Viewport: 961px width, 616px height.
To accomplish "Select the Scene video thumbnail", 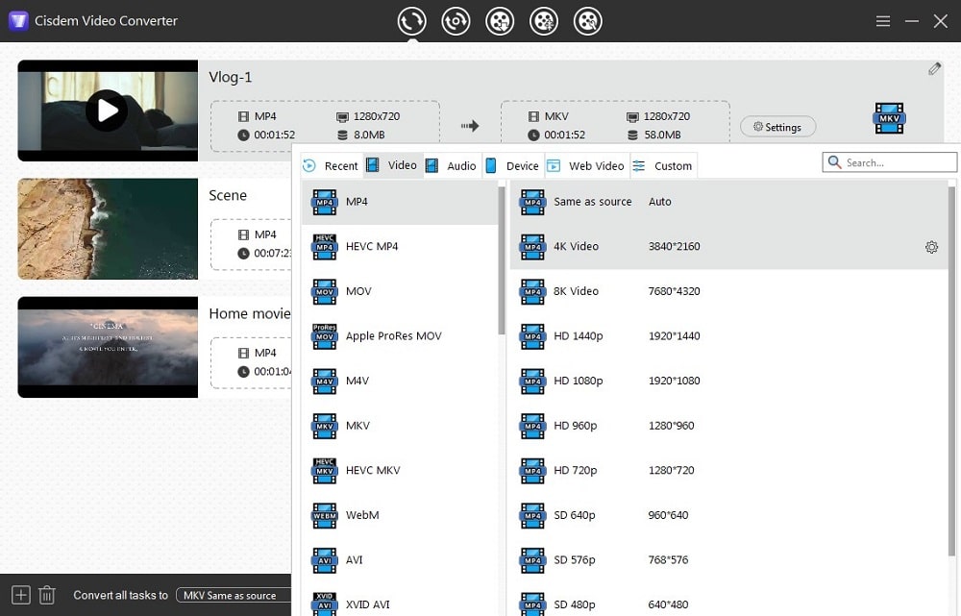I will click(x=108, y=229).
